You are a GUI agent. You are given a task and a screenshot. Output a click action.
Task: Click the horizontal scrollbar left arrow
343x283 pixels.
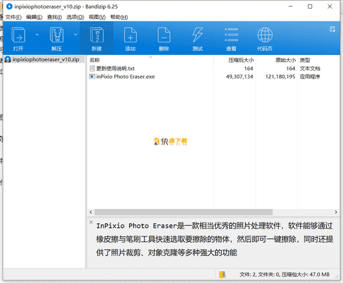91,212
